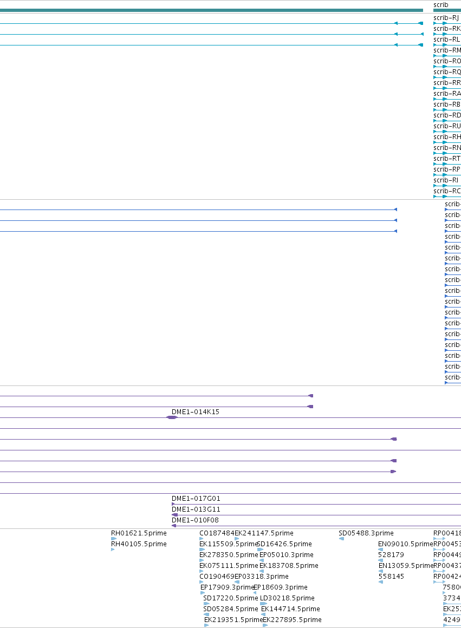Open the CO190469 EST label
The image size is (461, 628).
pyautogui.click(x=217, y=577)
